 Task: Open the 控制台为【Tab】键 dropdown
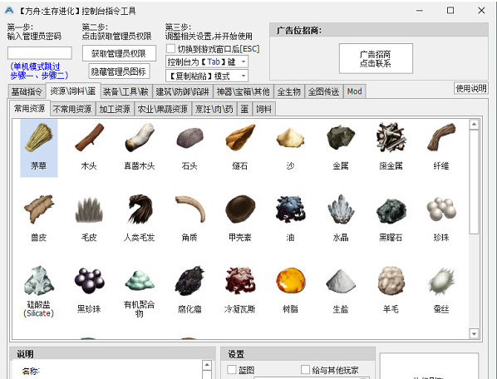tap(207, 62)
